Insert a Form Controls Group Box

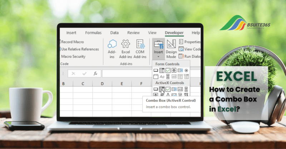(156, 76)
